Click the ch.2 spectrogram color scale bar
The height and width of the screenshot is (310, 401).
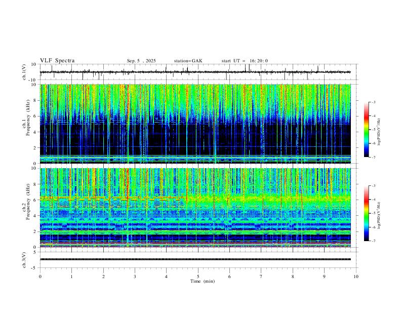(x=367, y=213)
